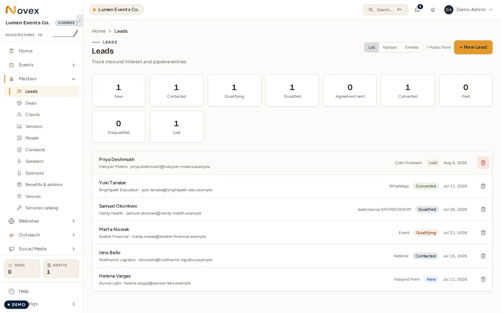Open Vendors in the sidebar

click(42, 127)
